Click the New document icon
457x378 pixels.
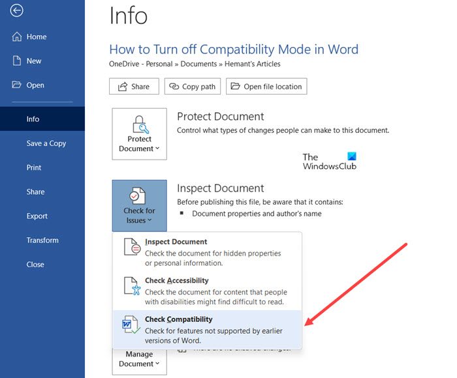coord(17,61)
